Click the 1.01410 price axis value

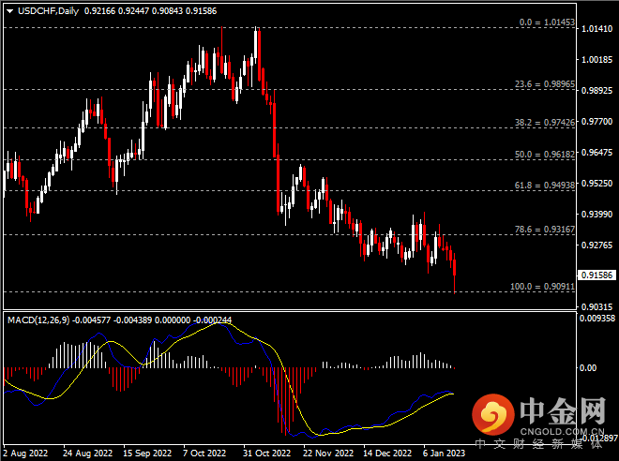pos(596,29)
